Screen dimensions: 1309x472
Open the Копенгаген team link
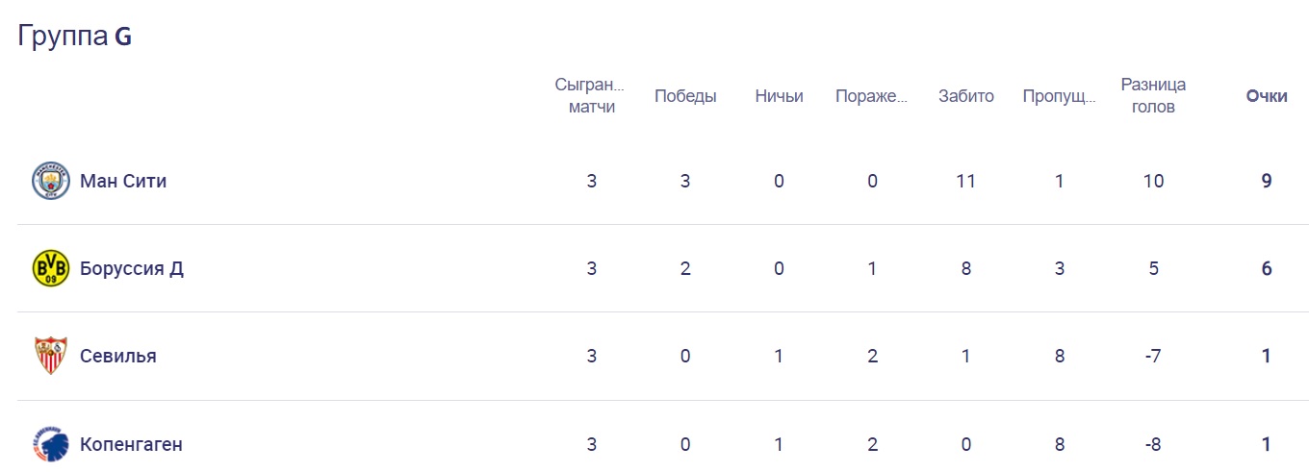(131, 444)
